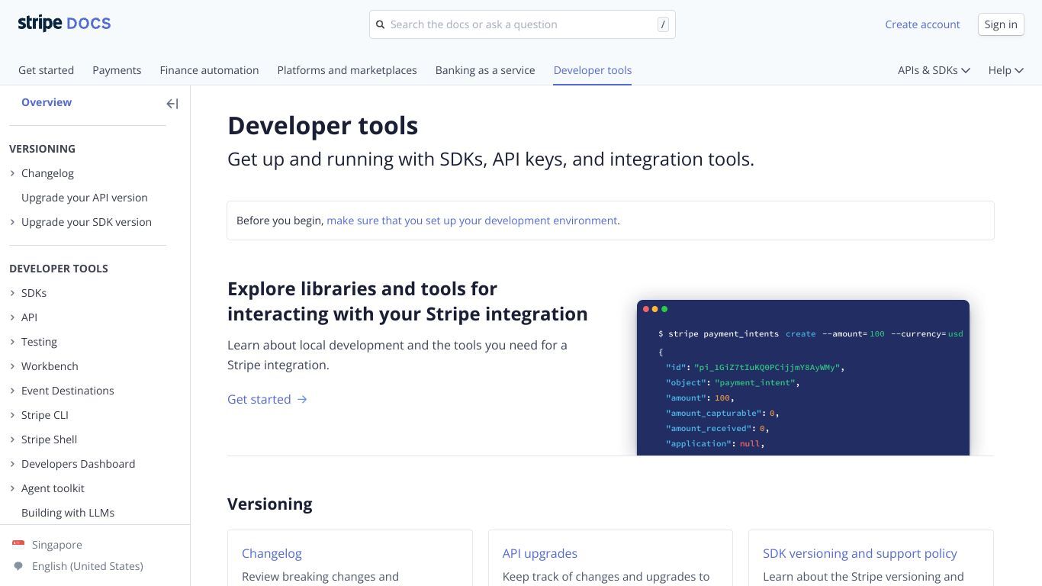Click the DEVELOPER TOOLS sidebar heading
1042x586 pixels.
click(x=59, y=269)
